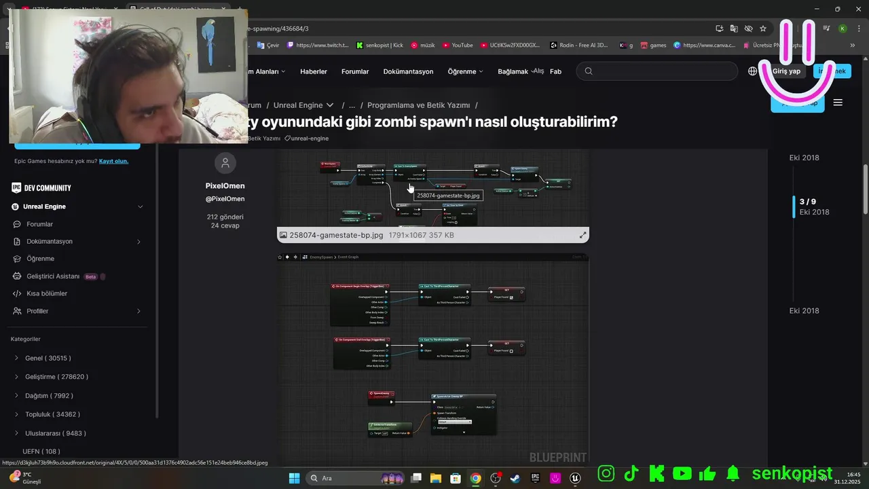Bookmark this page with the star icon

[x=763, y=29]
